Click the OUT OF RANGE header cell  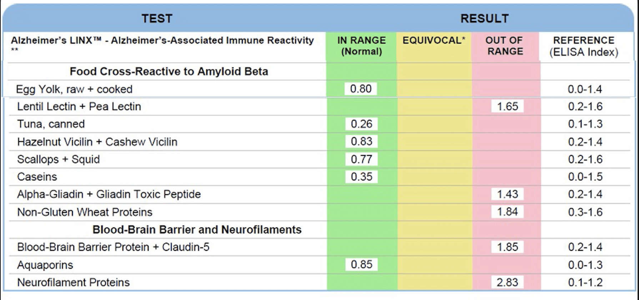click(x=505, y=46)
